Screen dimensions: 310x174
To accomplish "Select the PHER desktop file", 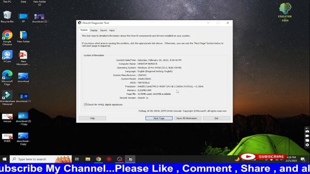I will (x=7, y=138).
